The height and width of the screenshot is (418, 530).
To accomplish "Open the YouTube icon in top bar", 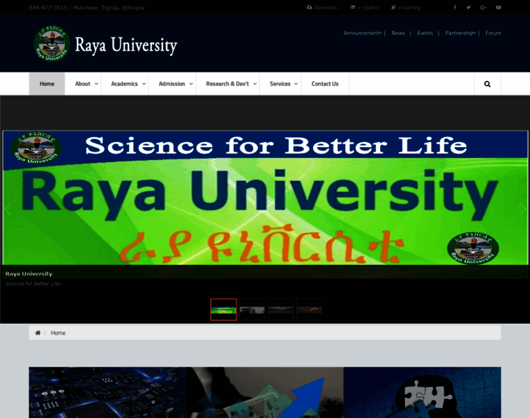I will (x=498, y=8).
